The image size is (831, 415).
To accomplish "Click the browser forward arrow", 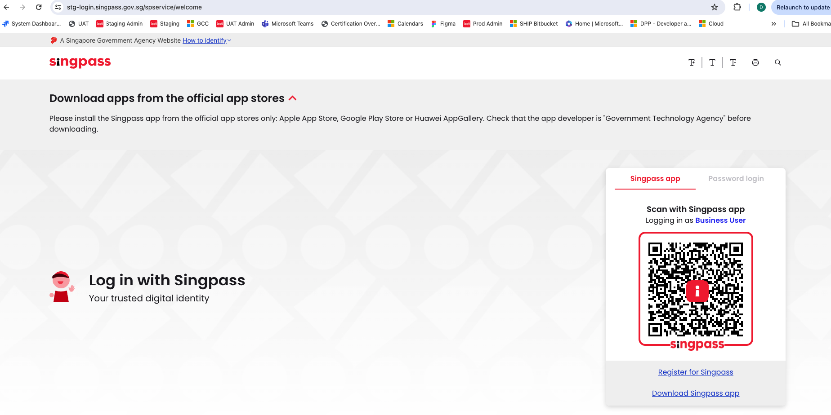I will click(x=22, y=7).
